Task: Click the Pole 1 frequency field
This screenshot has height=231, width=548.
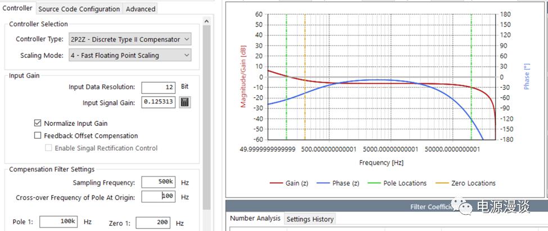Action: pyautogui.click(x=58, y=222)
